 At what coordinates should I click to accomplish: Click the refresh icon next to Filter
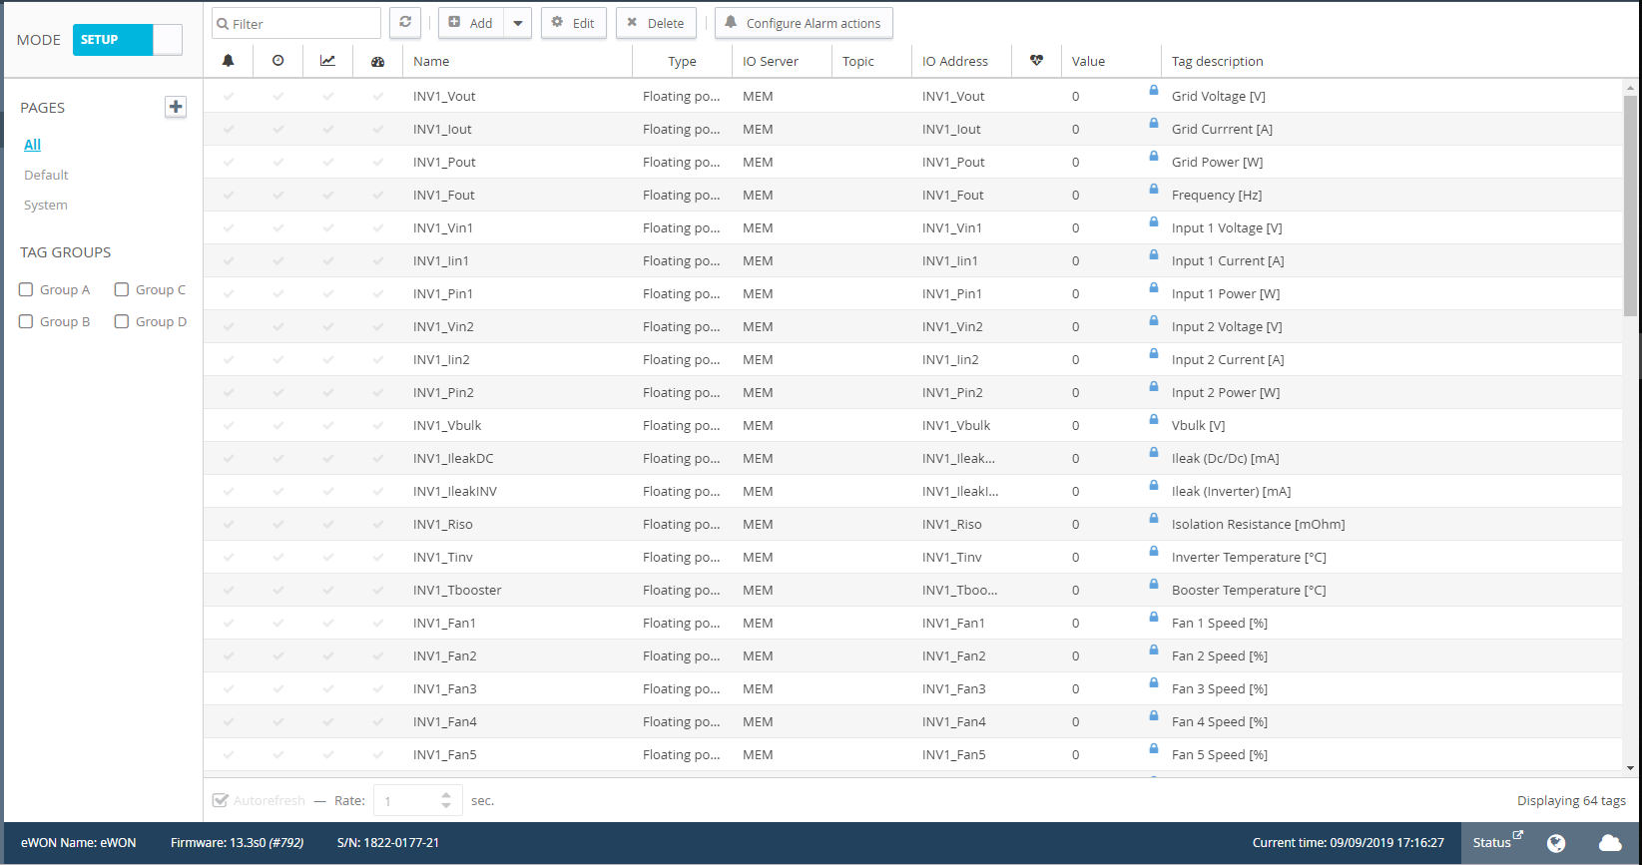click(404, 23)
